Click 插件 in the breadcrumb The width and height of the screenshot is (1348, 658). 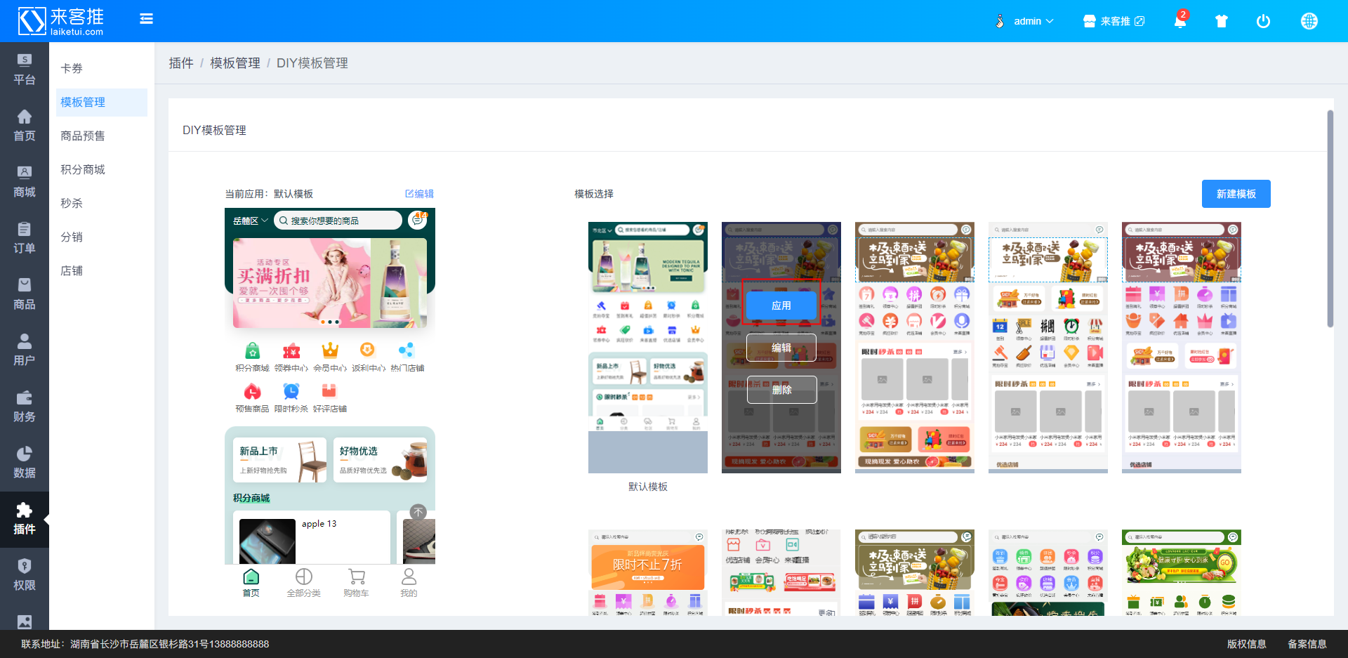click(x=181, y=63)
